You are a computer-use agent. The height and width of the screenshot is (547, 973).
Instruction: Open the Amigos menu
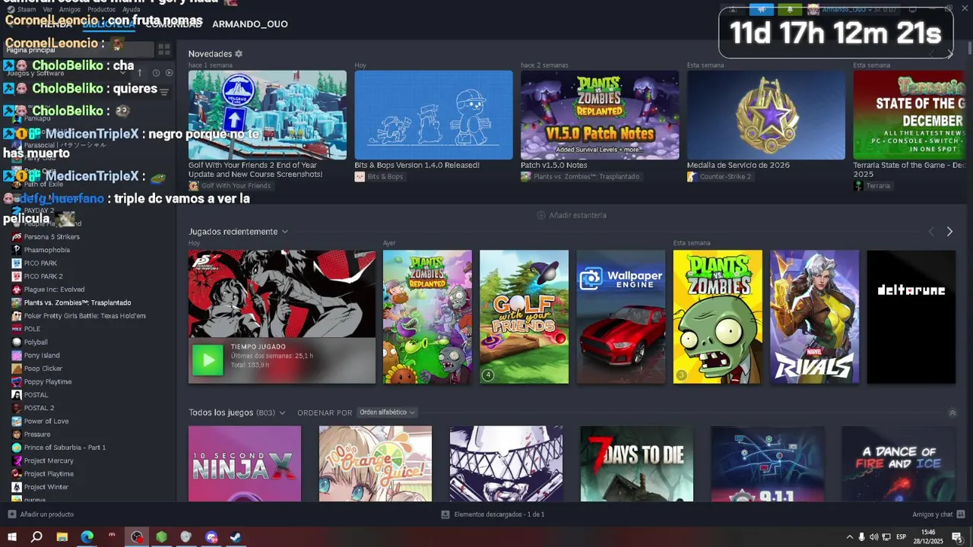tap(69, 9)
